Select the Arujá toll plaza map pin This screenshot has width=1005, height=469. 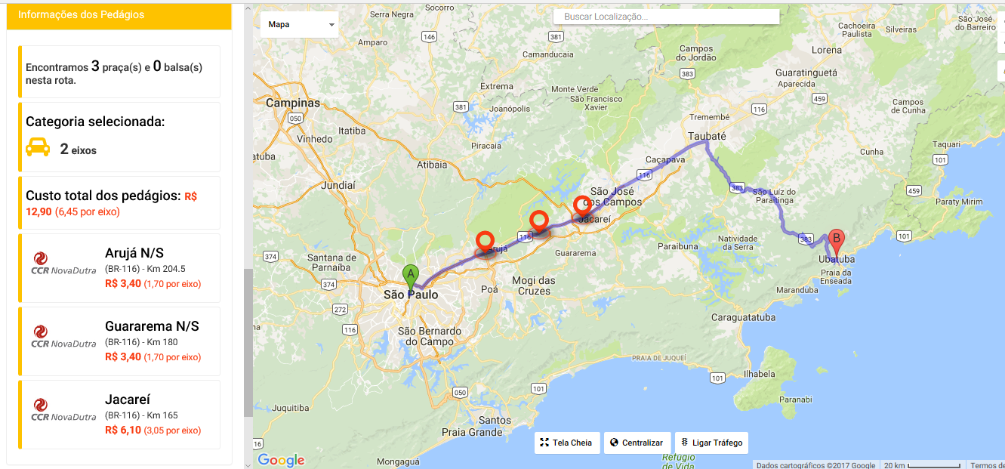[x=486, y=242]
